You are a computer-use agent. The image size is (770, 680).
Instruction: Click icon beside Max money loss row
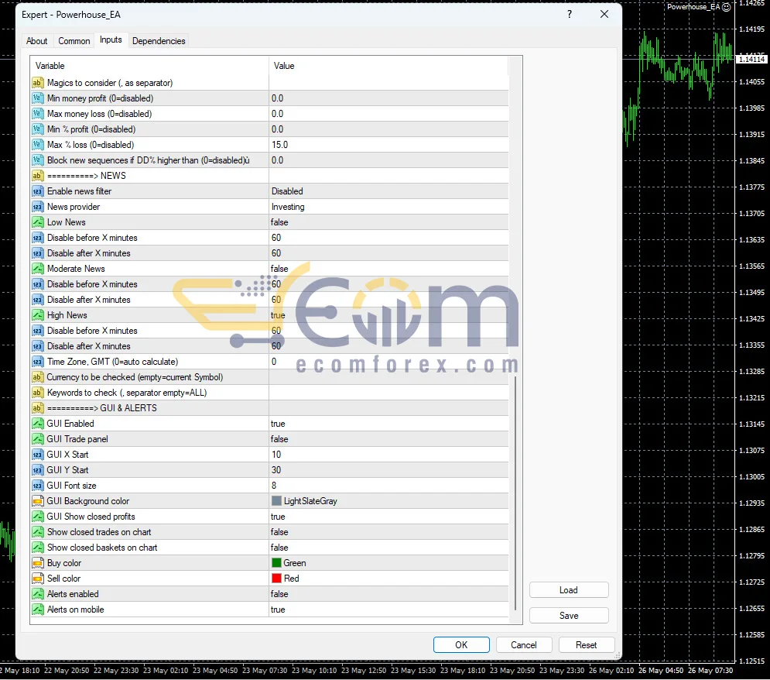click(37, 114)
